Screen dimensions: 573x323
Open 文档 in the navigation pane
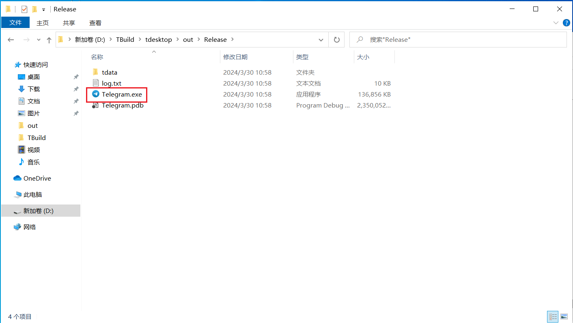click(x=34, y=101)
